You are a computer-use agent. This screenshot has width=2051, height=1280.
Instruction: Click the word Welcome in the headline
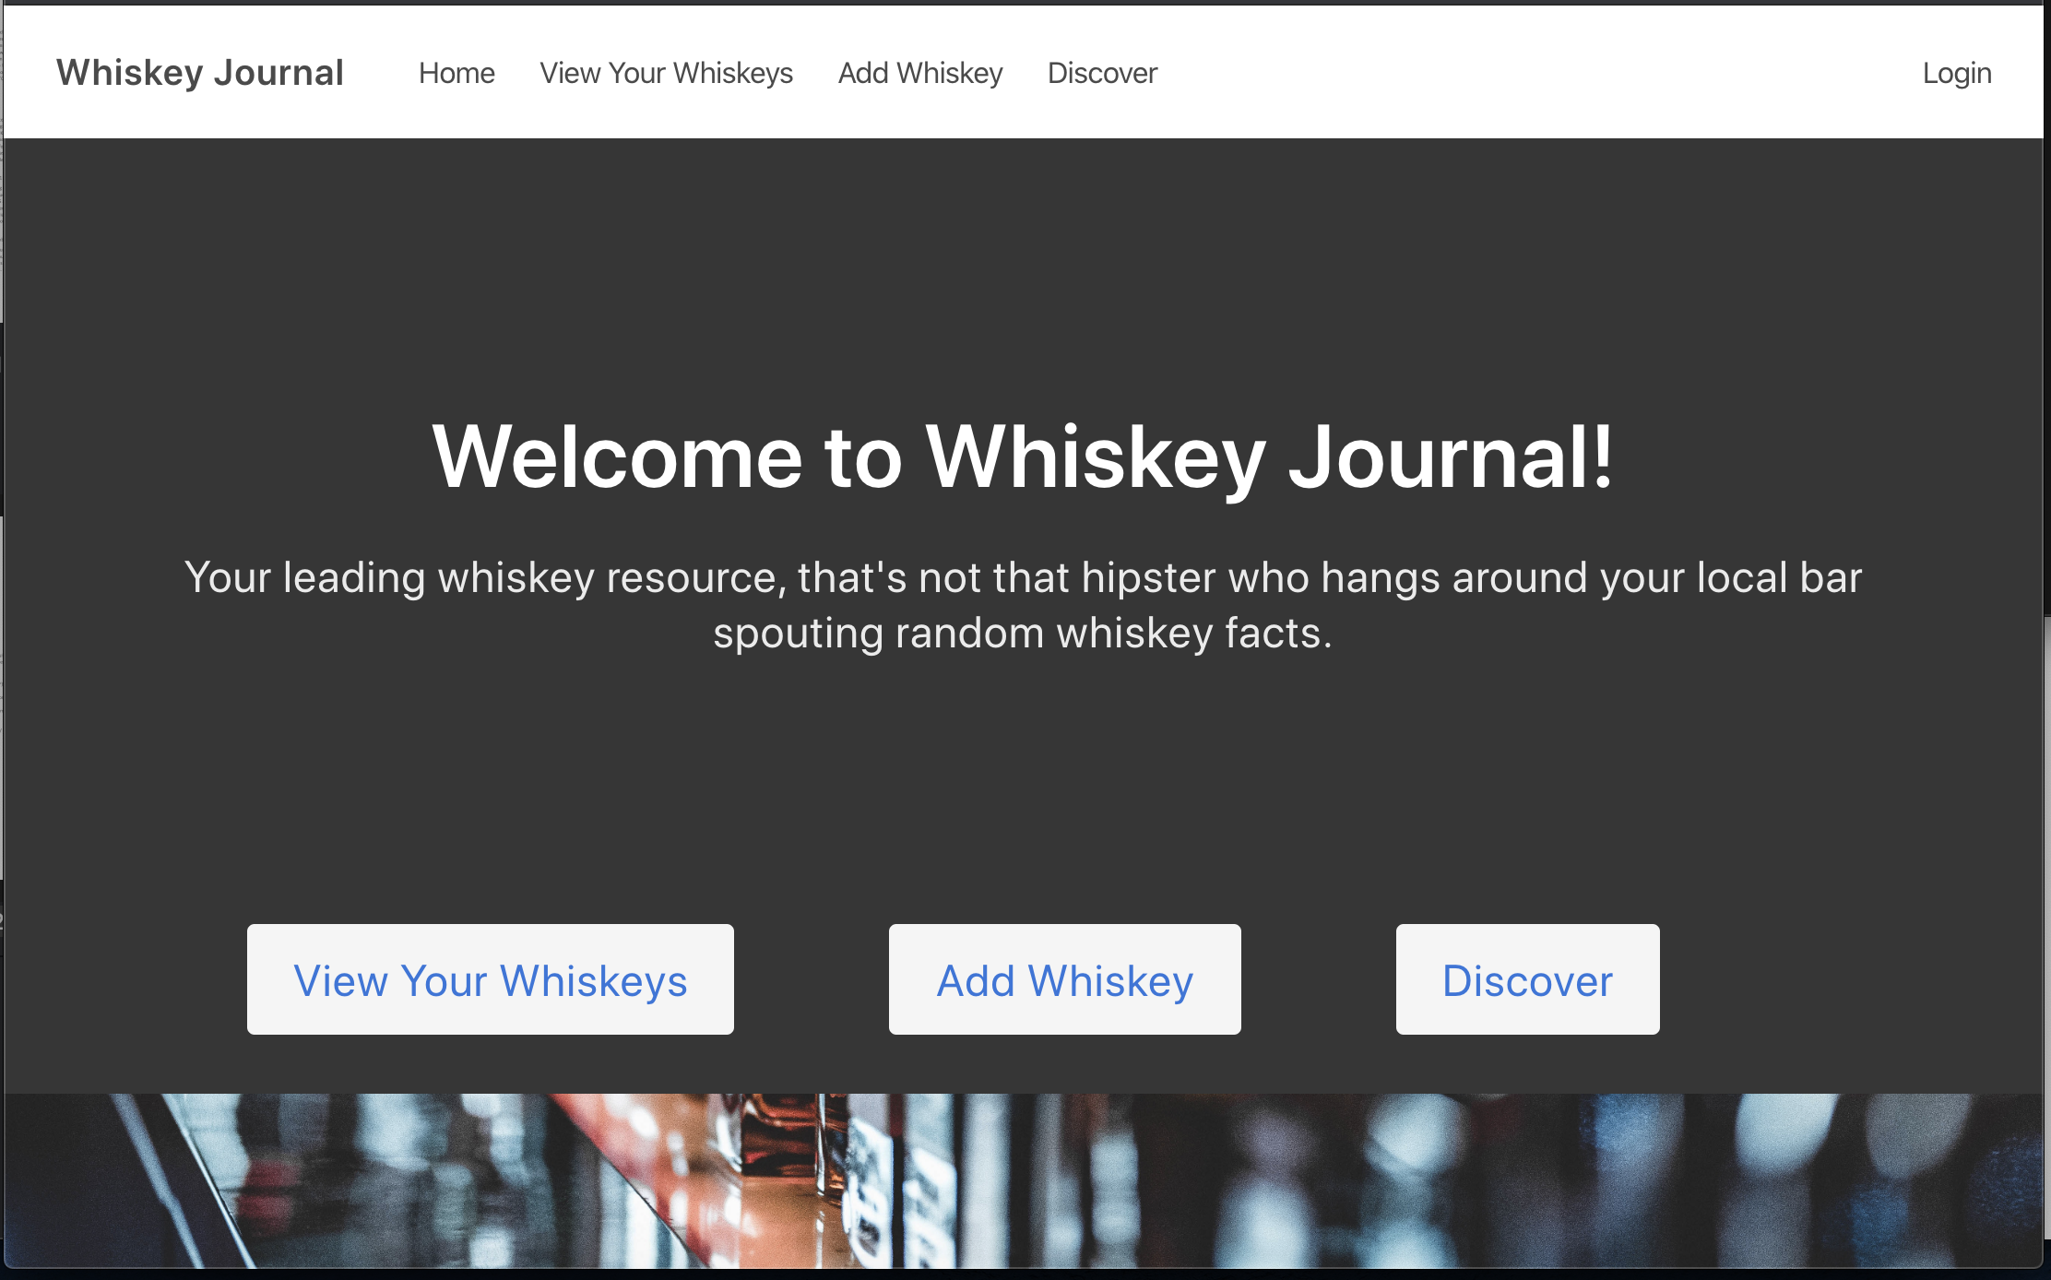tap(618, 457)
